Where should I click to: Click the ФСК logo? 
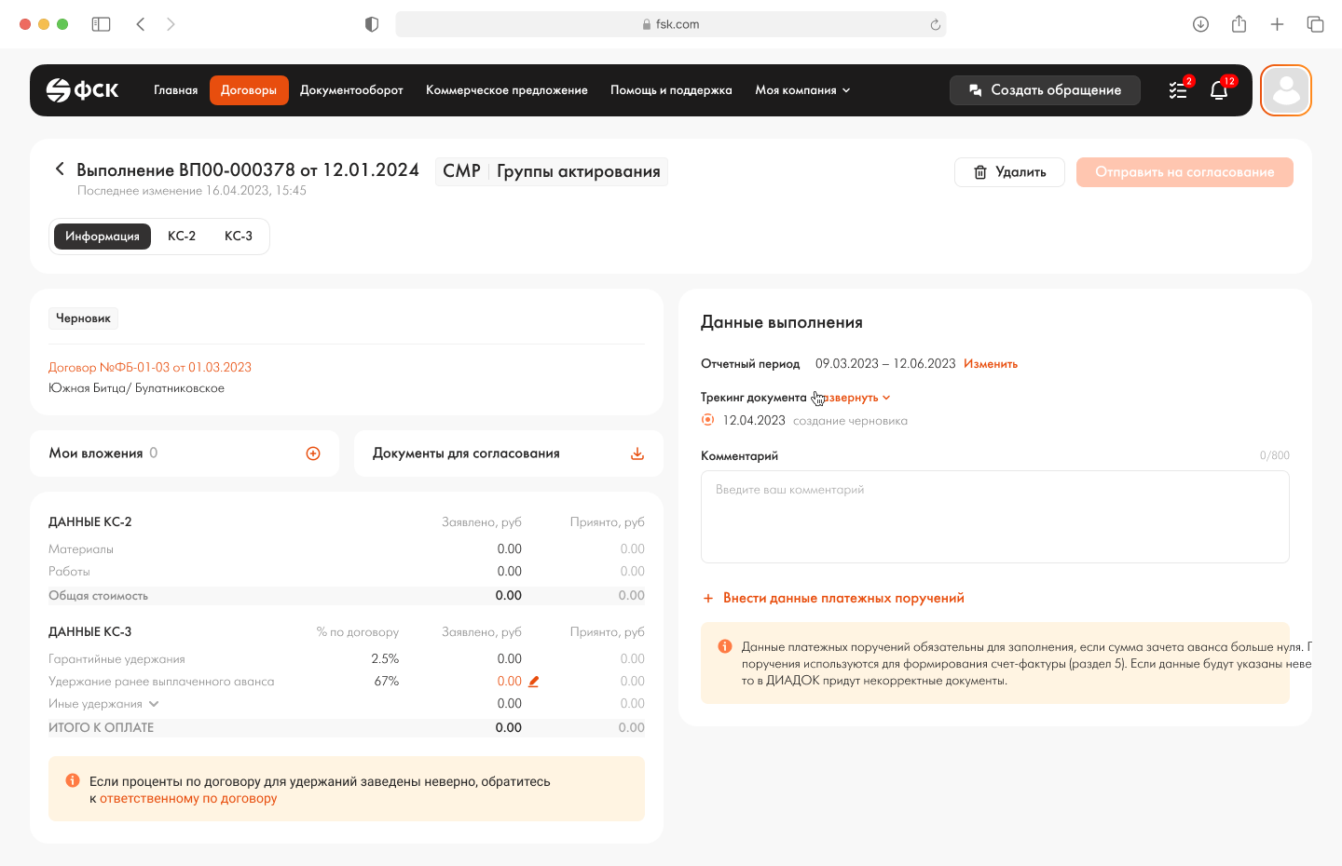[83, 90]
